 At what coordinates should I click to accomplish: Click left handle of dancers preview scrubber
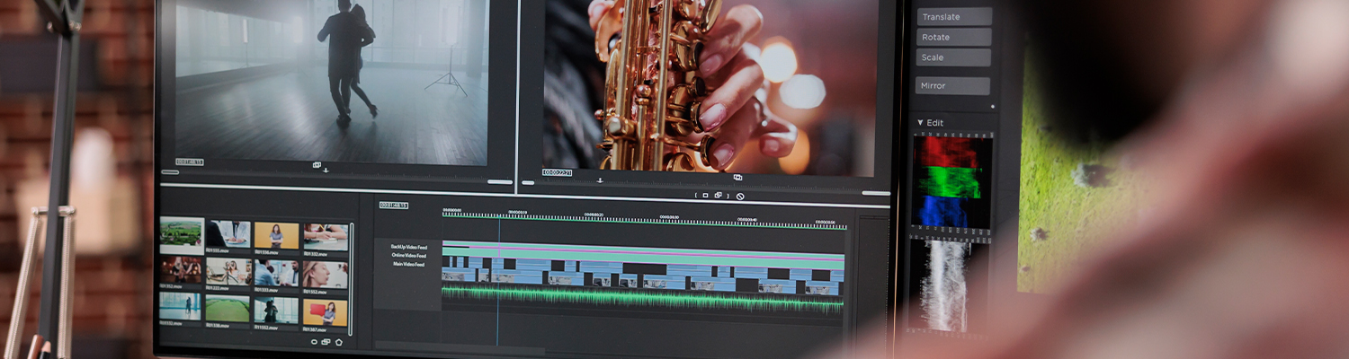pyautogui.click(x=170, y=171)
